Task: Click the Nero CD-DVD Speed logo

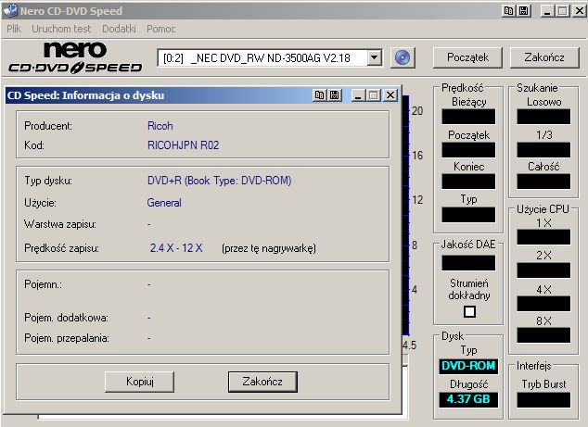Action: (75, 57)
